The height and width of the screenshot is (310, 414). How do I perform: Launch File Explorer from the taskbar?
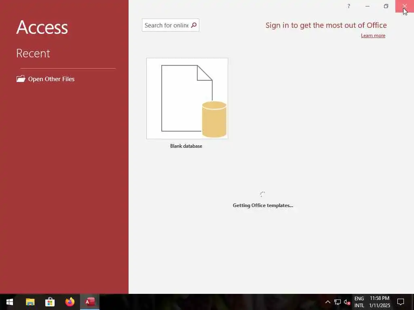click(30, 302)
